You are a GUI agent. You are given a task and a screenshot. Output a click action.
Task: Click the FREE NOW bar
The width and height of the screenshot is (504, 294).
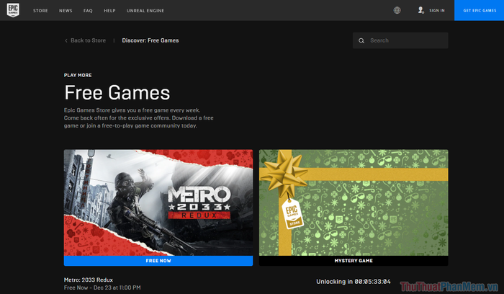pos(158,261)
